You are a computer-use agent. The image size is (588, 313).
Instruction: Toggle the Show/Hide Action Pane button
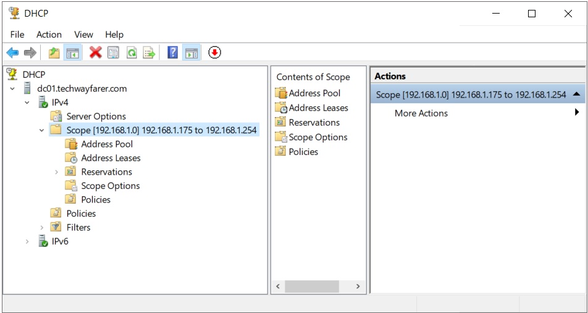[191, 53]
